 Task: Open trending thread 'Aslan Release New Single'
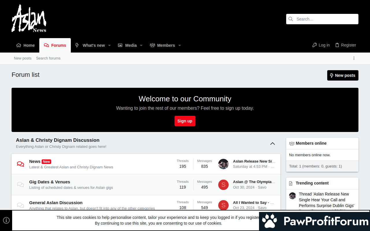pyautogui.click(x=327, y=200)
